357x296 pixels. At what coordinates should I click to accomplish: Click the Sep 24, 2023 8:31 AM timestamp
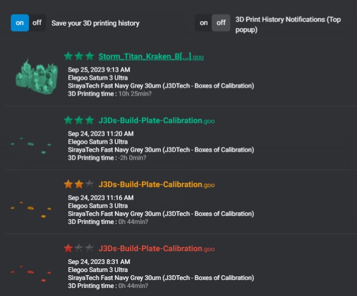pos(99,262)
